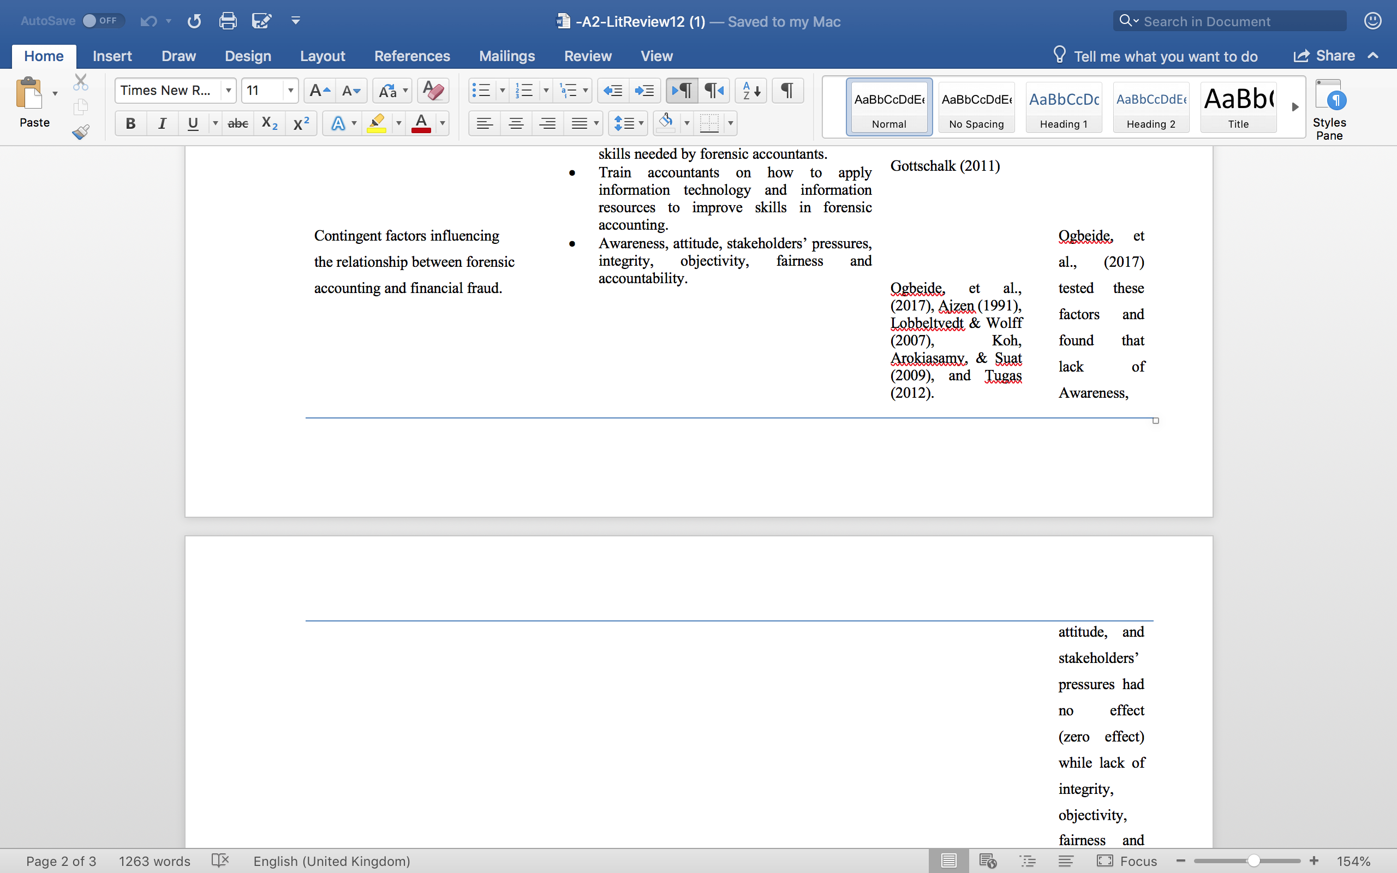Switch to Draft view in status bar
The image size is (1397, 873).
pyautogui.click(x=1066, y=861)
